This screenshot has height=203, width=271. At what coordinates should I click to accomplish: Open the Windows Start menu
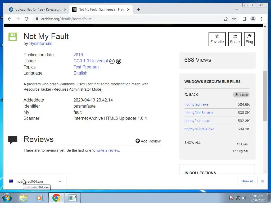coord(7,198)
